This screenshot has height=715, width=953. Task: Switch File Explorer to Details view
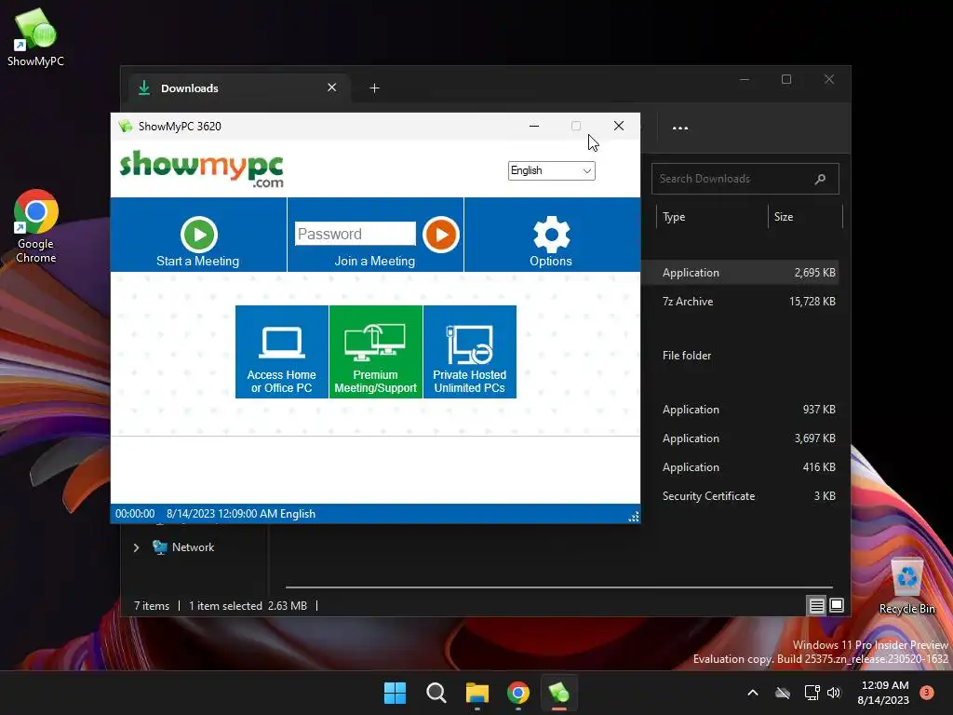point(816,605)
